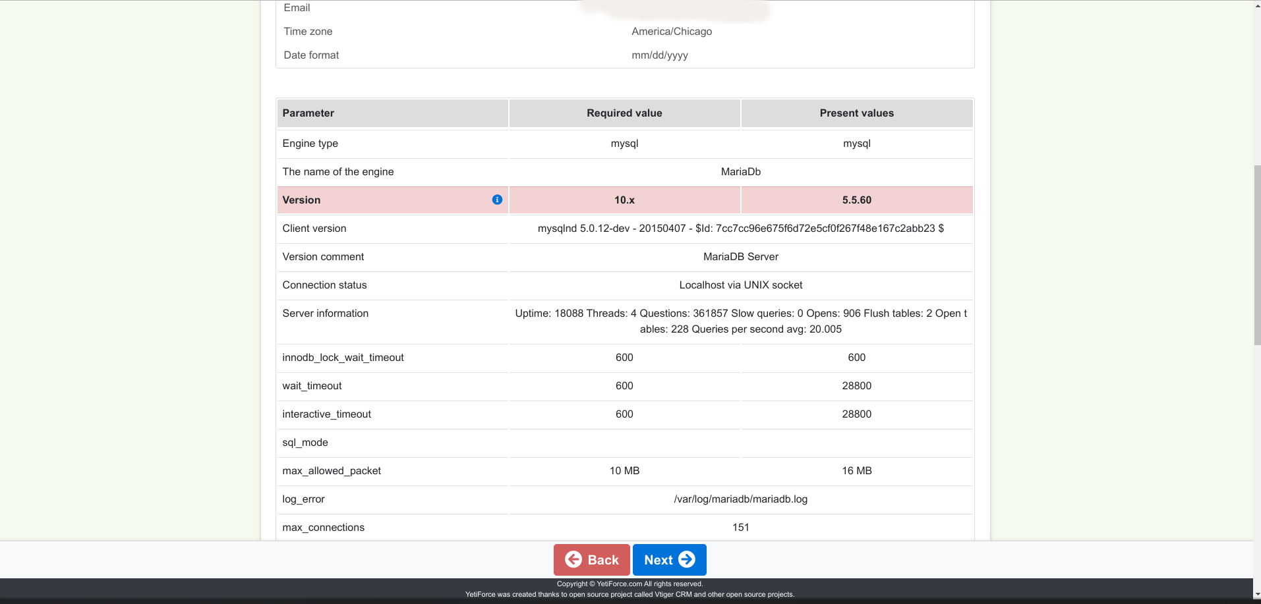Click the Back button
Screen dimensions: 1261x604
tap(591, 560)
